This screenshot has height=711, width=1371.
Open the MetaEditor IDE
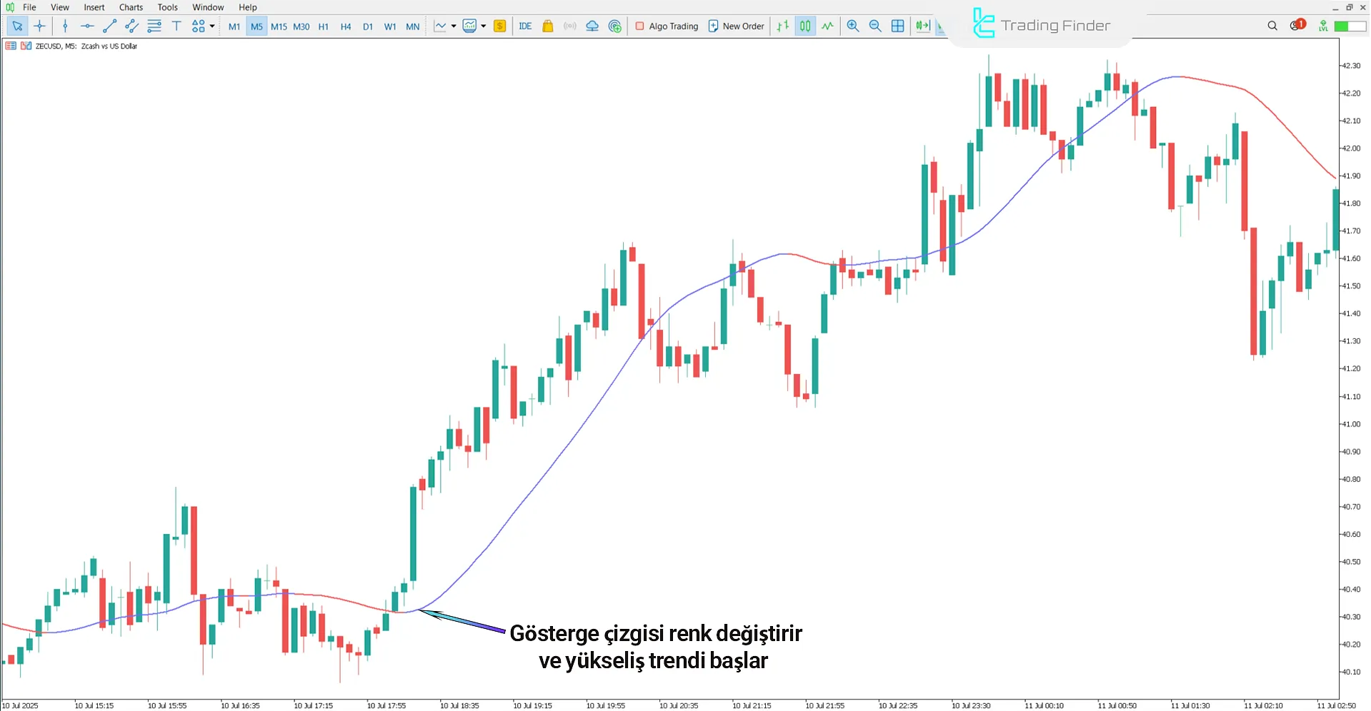click(x=525, y=26)
